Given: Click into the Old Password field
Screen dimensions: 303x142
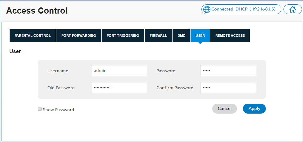Looking at the screenshot, I should (x=119, y=87).
